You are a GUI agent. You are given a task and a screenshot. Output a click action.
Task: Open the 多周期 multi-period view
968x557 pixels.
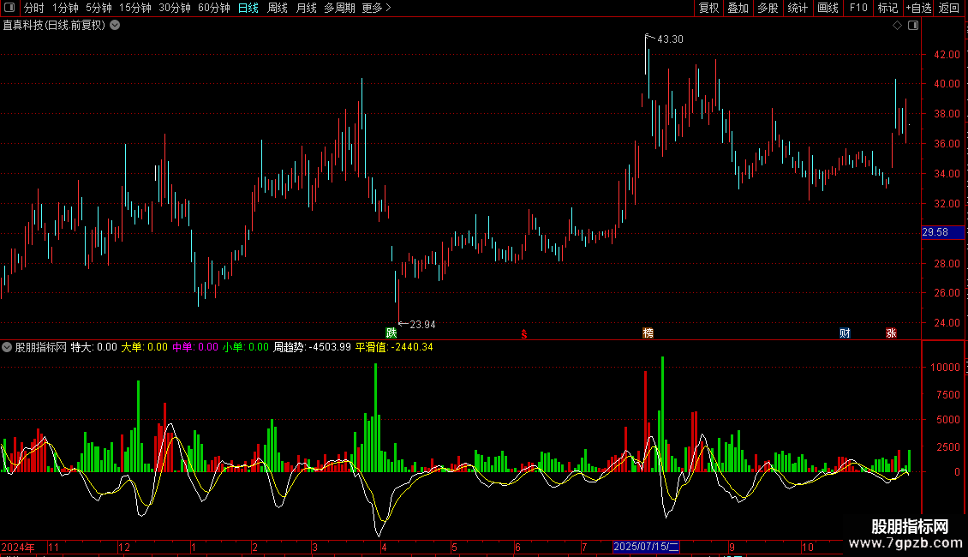pyautogui.click(x=339, y=8)
